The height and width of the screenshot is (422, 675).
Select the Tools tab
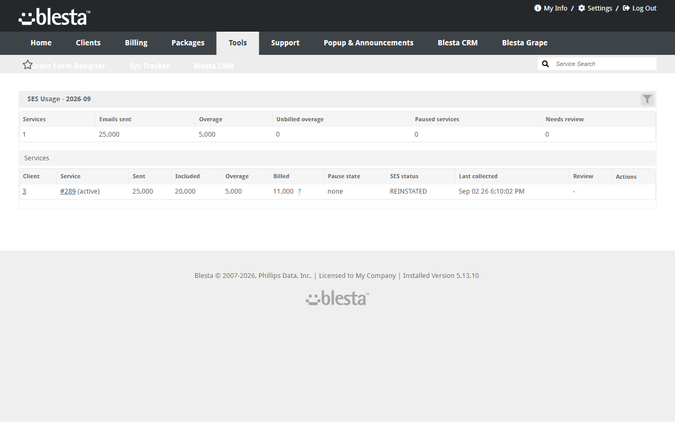(x=238, y=43)
